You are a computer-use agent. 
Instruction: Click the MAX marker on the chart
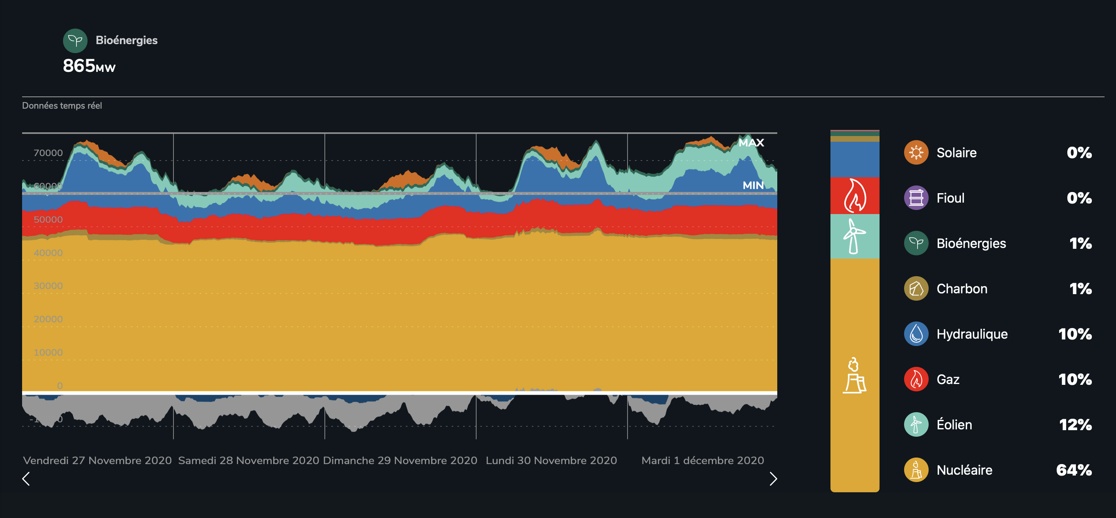click(x=751, y=143)
